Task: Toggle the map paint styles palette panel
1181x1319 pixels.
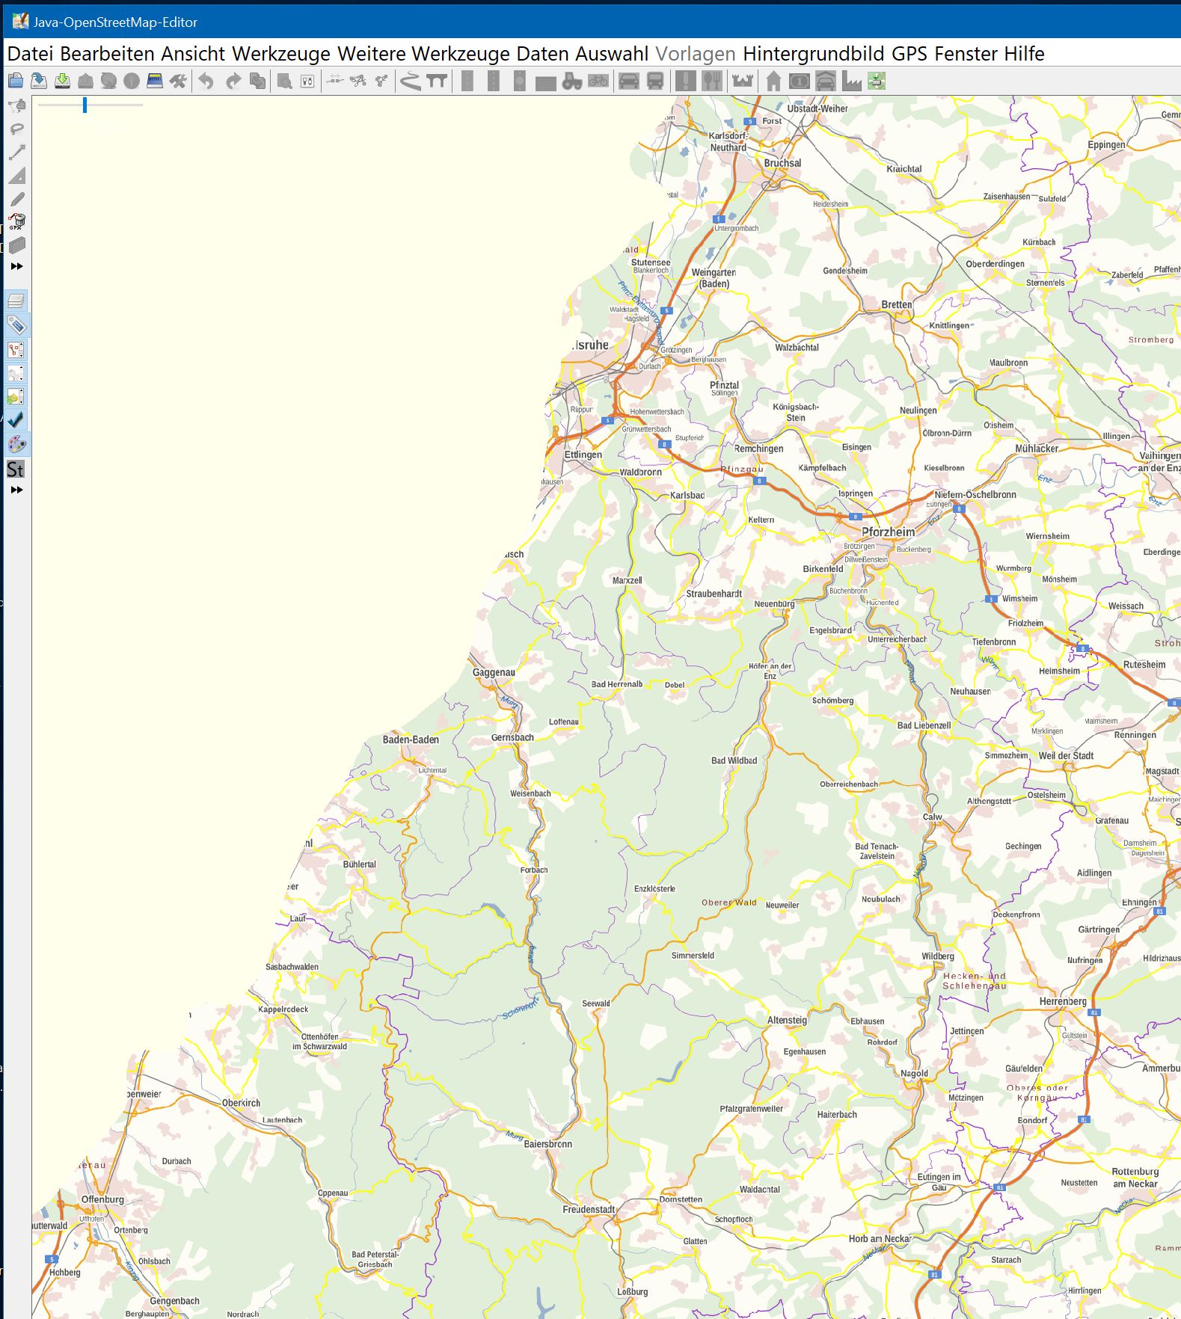Action: point(16,445)
